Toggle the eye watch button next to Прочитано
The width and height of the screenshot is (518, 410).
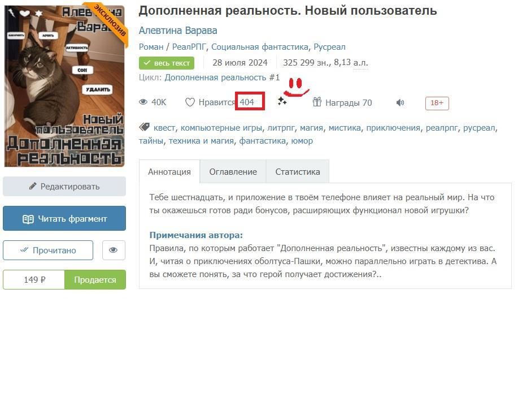click(114, 250)
